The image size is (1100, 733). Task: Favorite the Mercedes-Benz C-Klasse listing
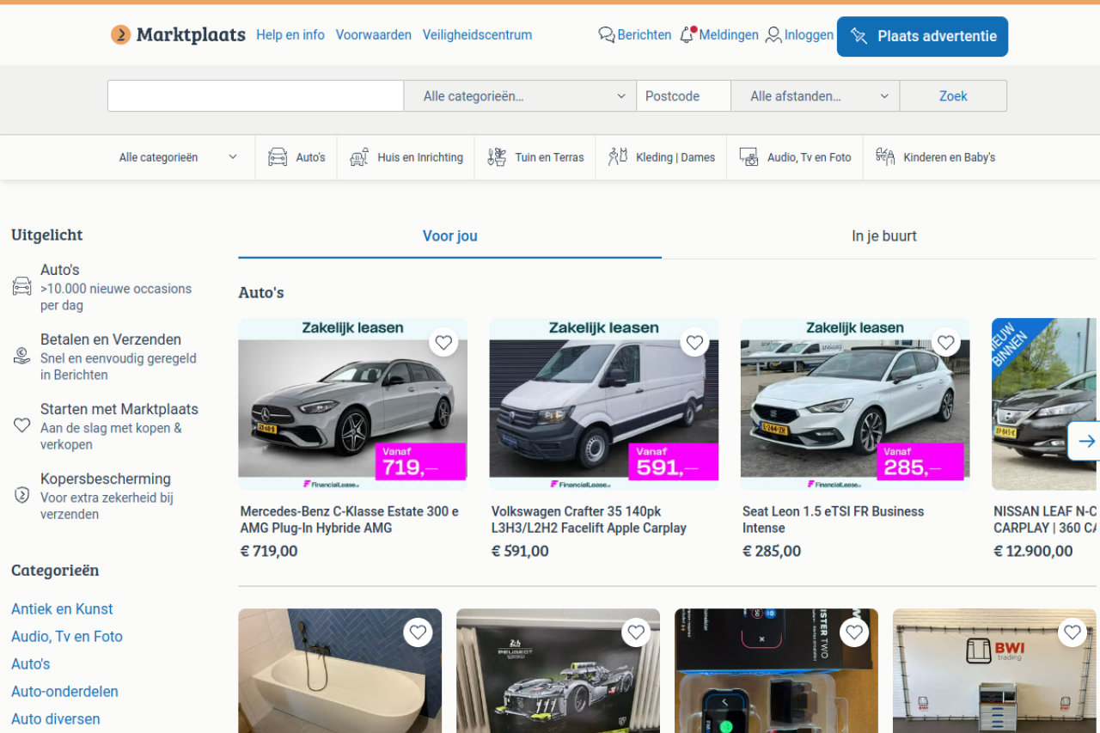click(x=443, y=343)
